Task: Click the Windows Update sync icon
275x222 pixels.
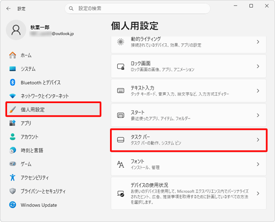Action: tap(13, 205)
